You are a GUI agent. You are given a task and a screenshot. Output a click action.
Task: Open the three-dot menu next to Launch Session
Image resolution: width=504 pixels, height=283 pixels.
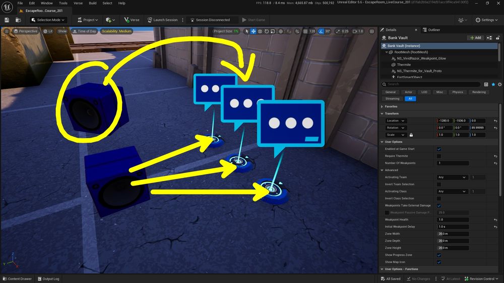pos(182,20)
